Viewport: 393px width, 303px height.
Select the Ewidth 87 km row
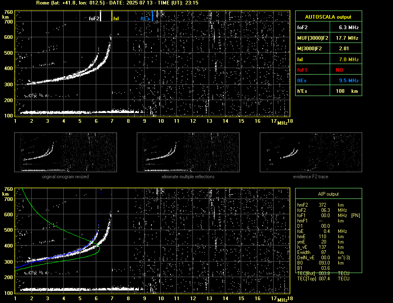point(320,252)
